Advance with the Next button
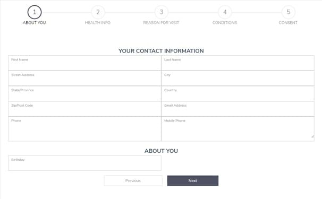The height and width of the screenshot is (199, 322). [193, 181]
